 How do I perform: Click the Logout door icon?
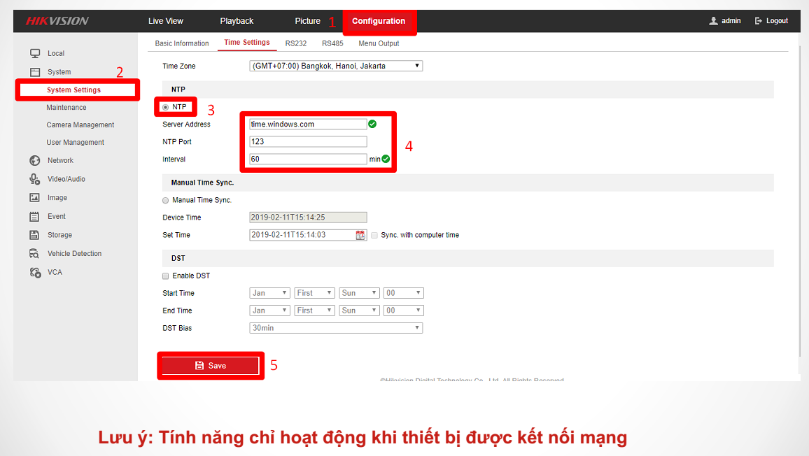(759, 21)
